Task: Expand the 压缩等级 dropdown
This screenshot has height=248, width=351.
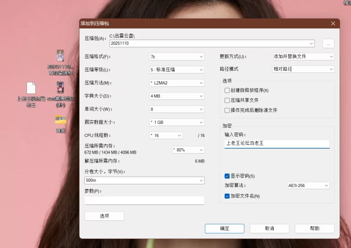Action: click(x=177, y=70)
